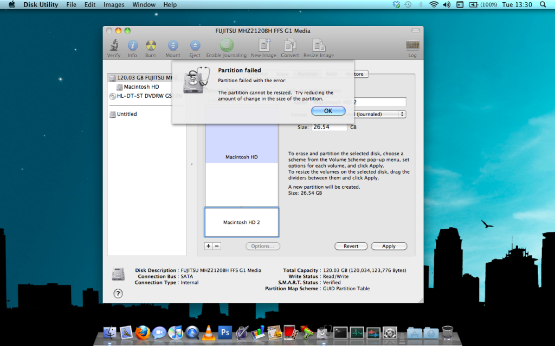555x346 pixels.
Task: Open the File menu
Action: pyautogui.click(x=71, y=4)
